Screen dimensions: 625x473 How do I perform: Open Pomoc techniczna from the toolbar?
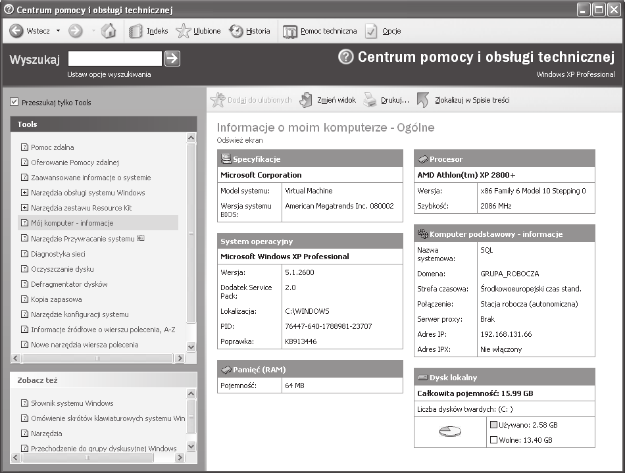click(x=320, y=31)
